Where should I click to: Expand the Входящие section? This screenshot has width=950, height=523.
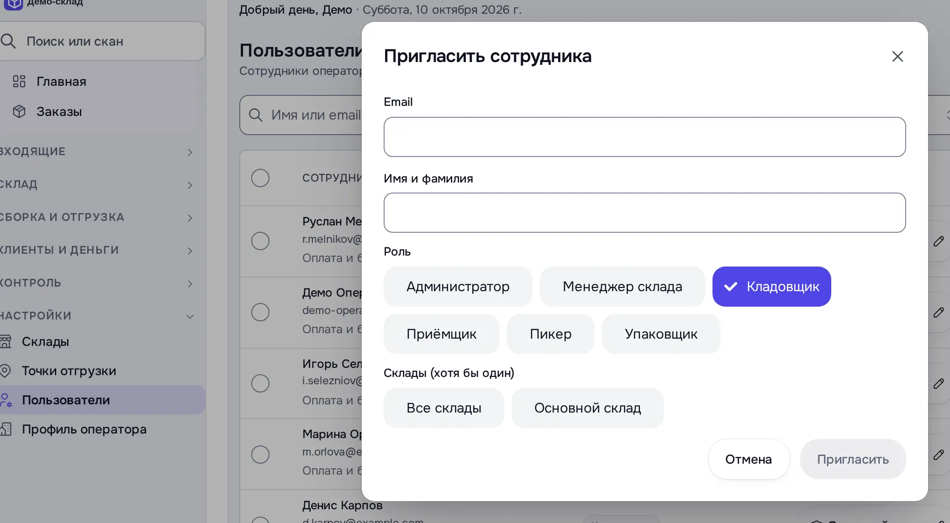(x=97, y=152)
